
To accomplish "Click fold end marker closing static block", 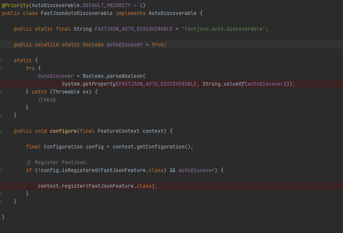I will [1, 115].
